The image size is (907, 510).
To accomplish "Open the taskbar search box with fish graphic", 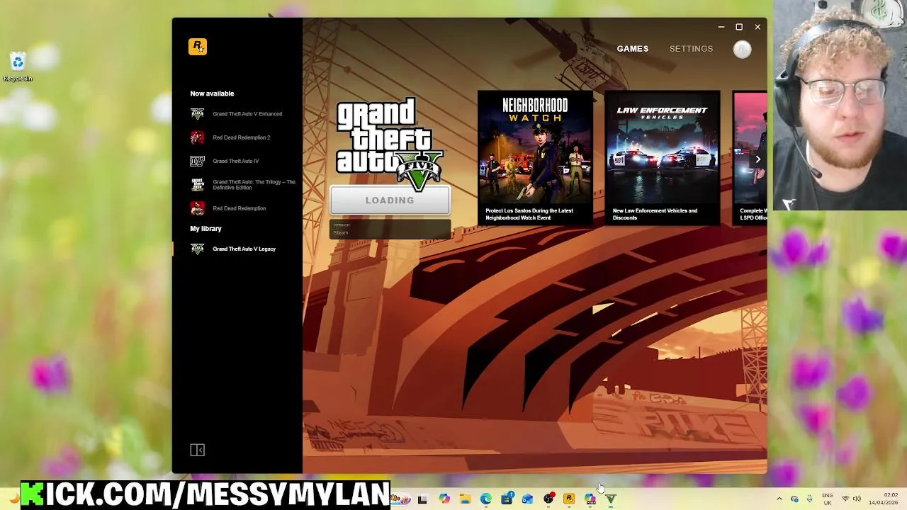I will click(x=401, y=499).
